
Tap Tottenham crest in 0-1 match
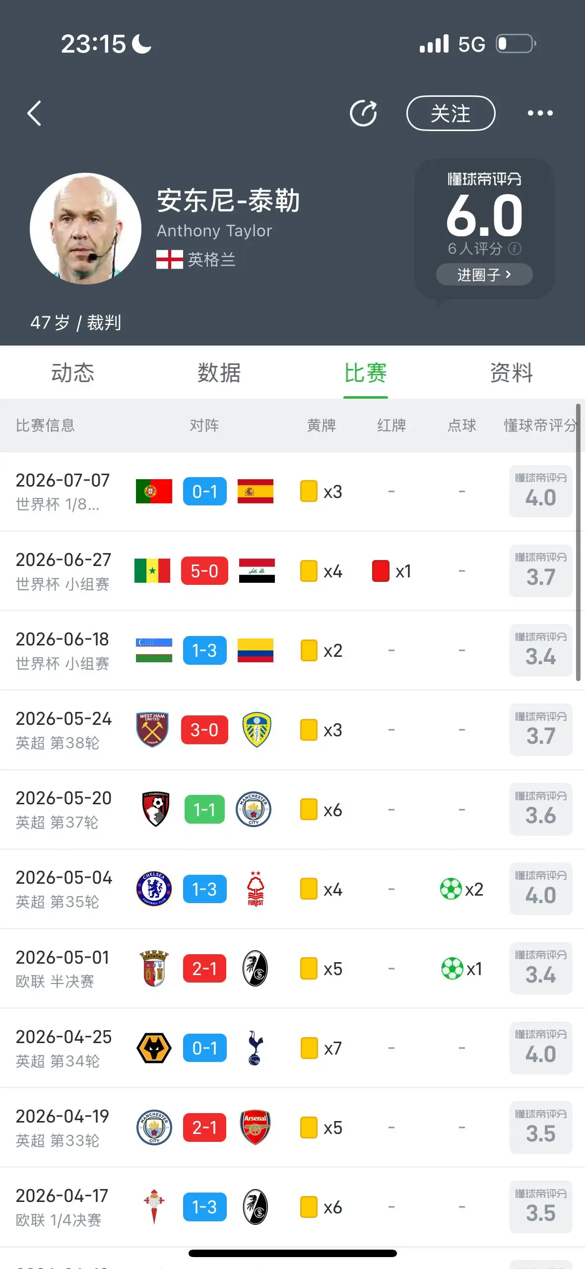pyautogui.click(x=255, y=1048)
